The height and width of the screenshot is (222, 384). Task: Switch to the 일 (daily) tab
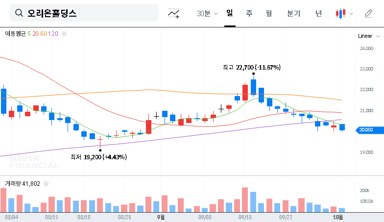(x=230, y=13)
